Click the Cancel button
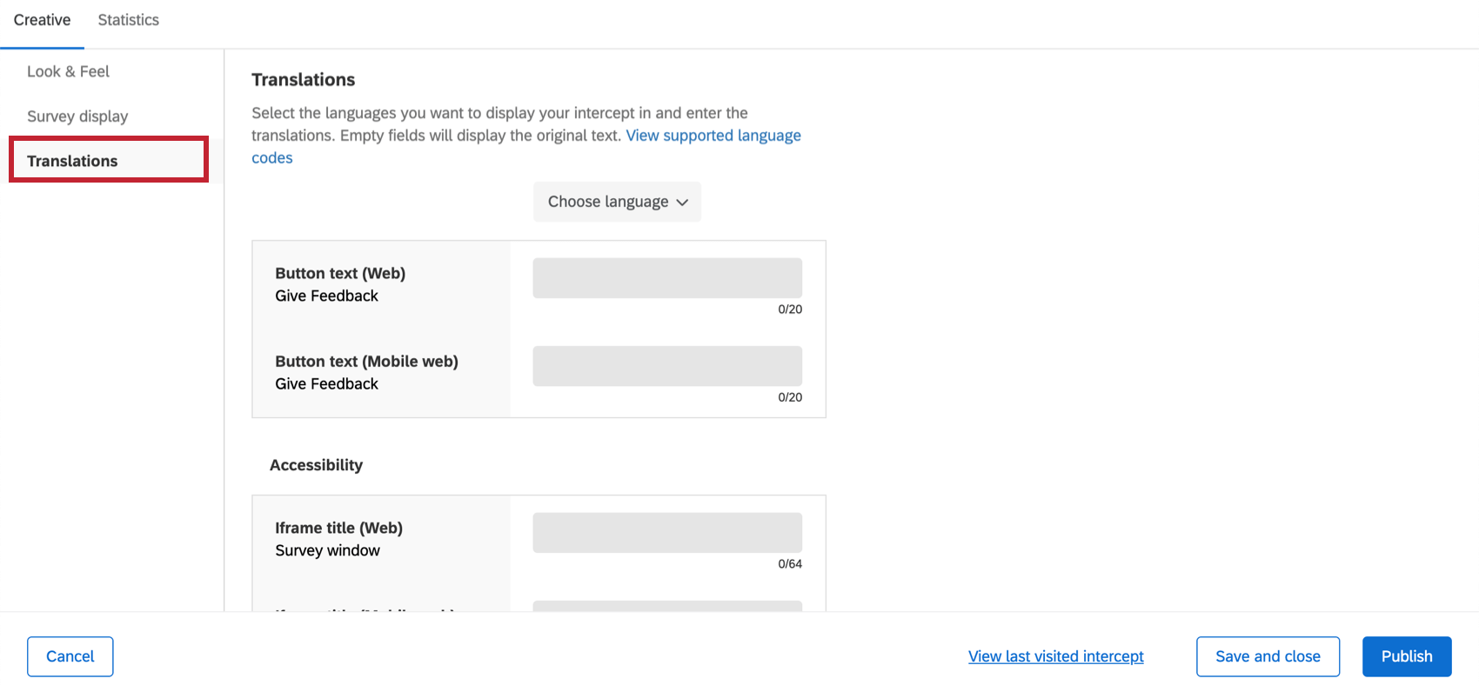The image size is (1479, 685). [x=70, y=656]
